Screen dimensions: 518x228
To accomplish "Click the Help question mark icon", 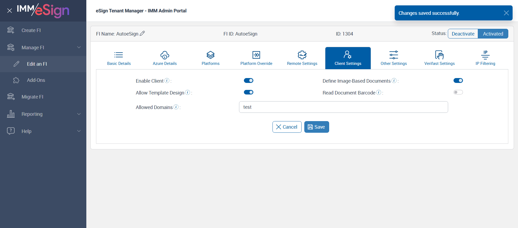I will [x=11, y=131].
